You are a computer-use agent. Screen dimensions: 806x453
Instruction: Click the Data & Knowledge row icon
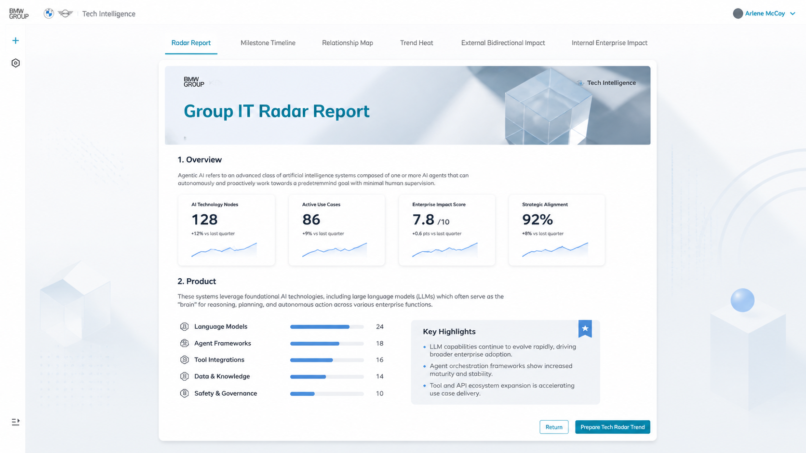click(x=184, y=376)
